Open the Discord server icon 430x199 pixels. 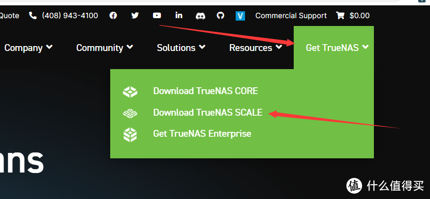[x=200, y=16]
